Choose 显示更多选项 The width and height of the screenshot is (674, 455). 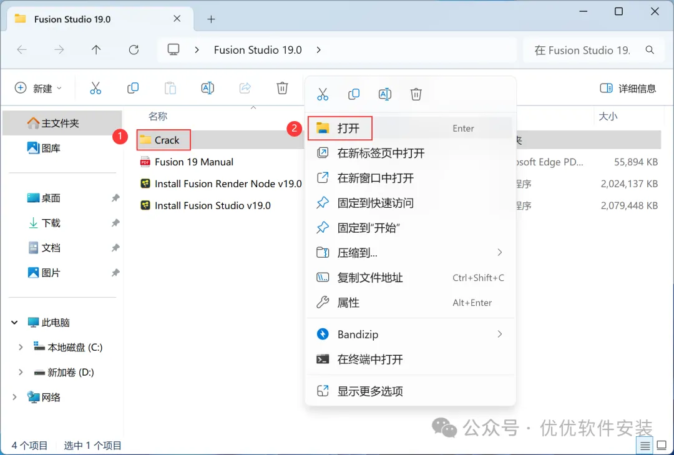click(411, 391)
